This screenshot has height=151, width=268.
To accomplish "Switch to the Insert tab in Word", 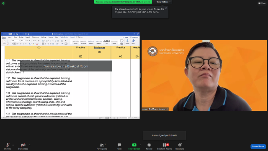I will pos(10,37).
